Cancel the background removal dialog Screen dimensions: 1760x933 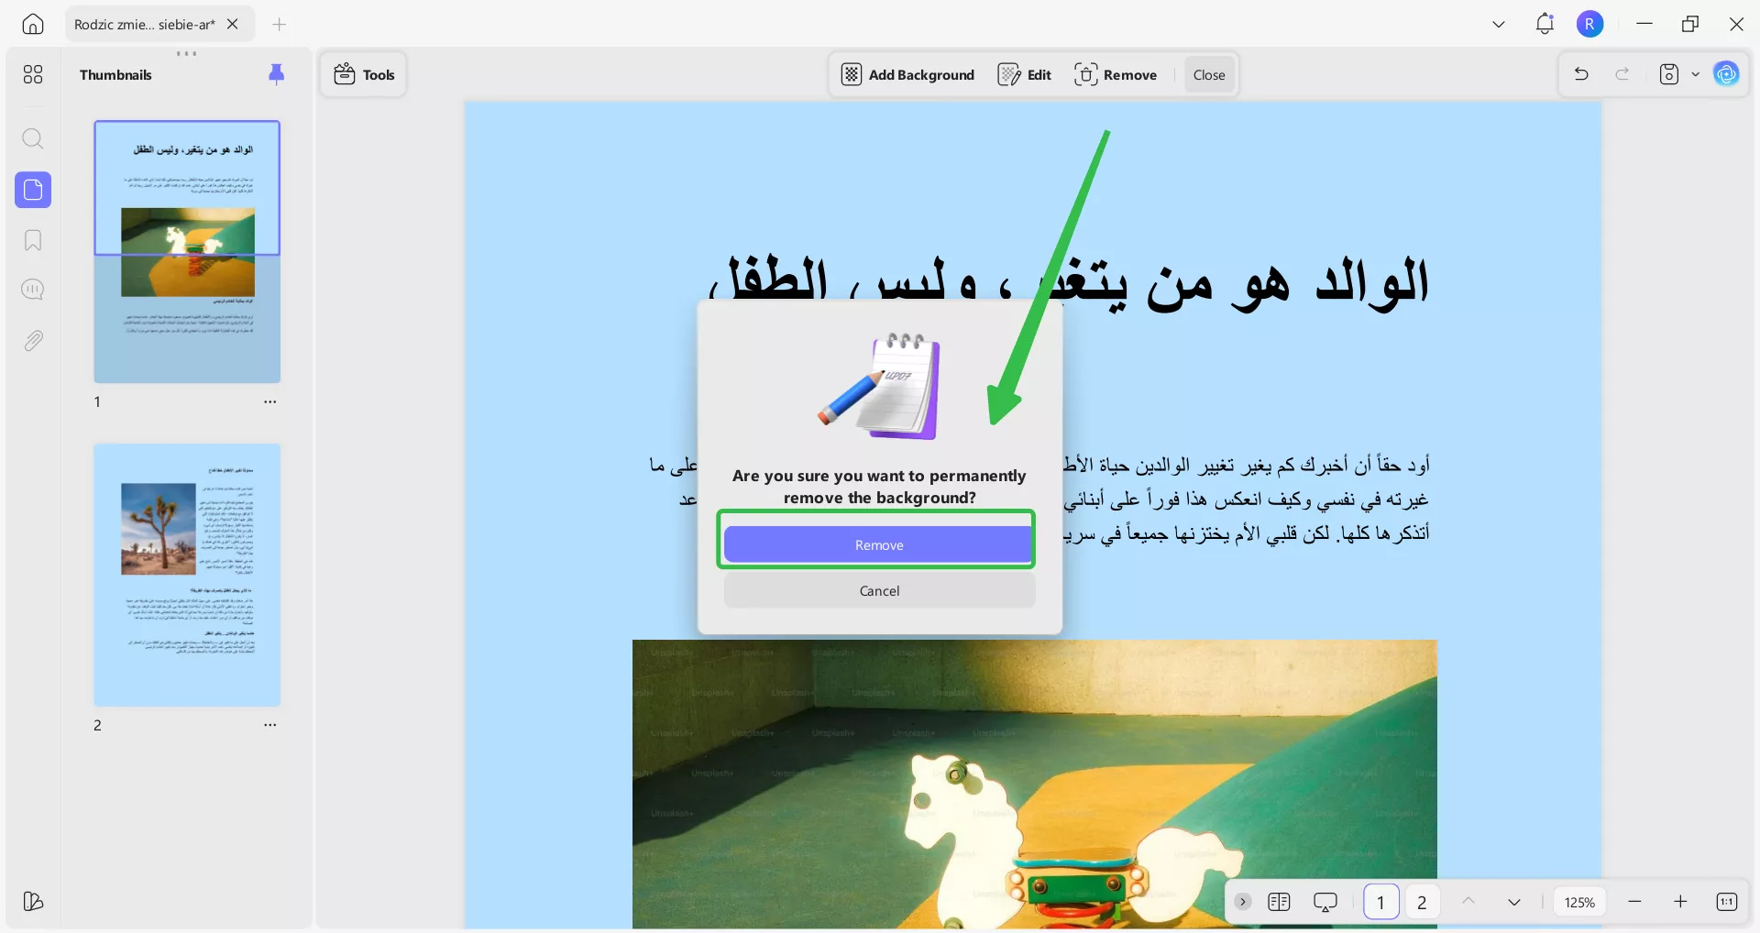878,590
